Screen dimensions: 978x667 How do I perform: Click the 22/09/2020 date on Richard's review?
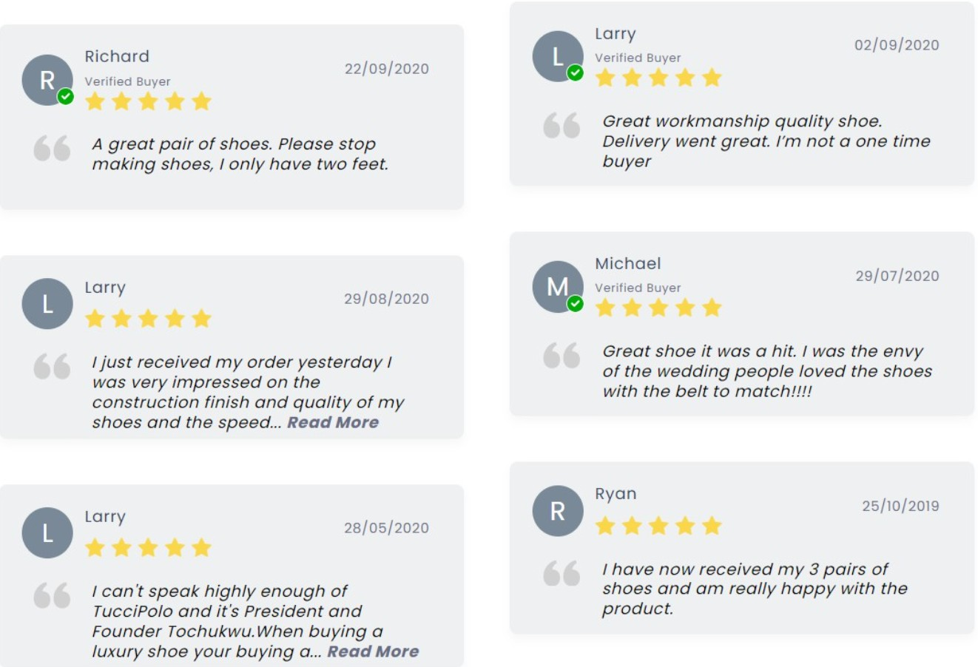(x=386, y=69)
